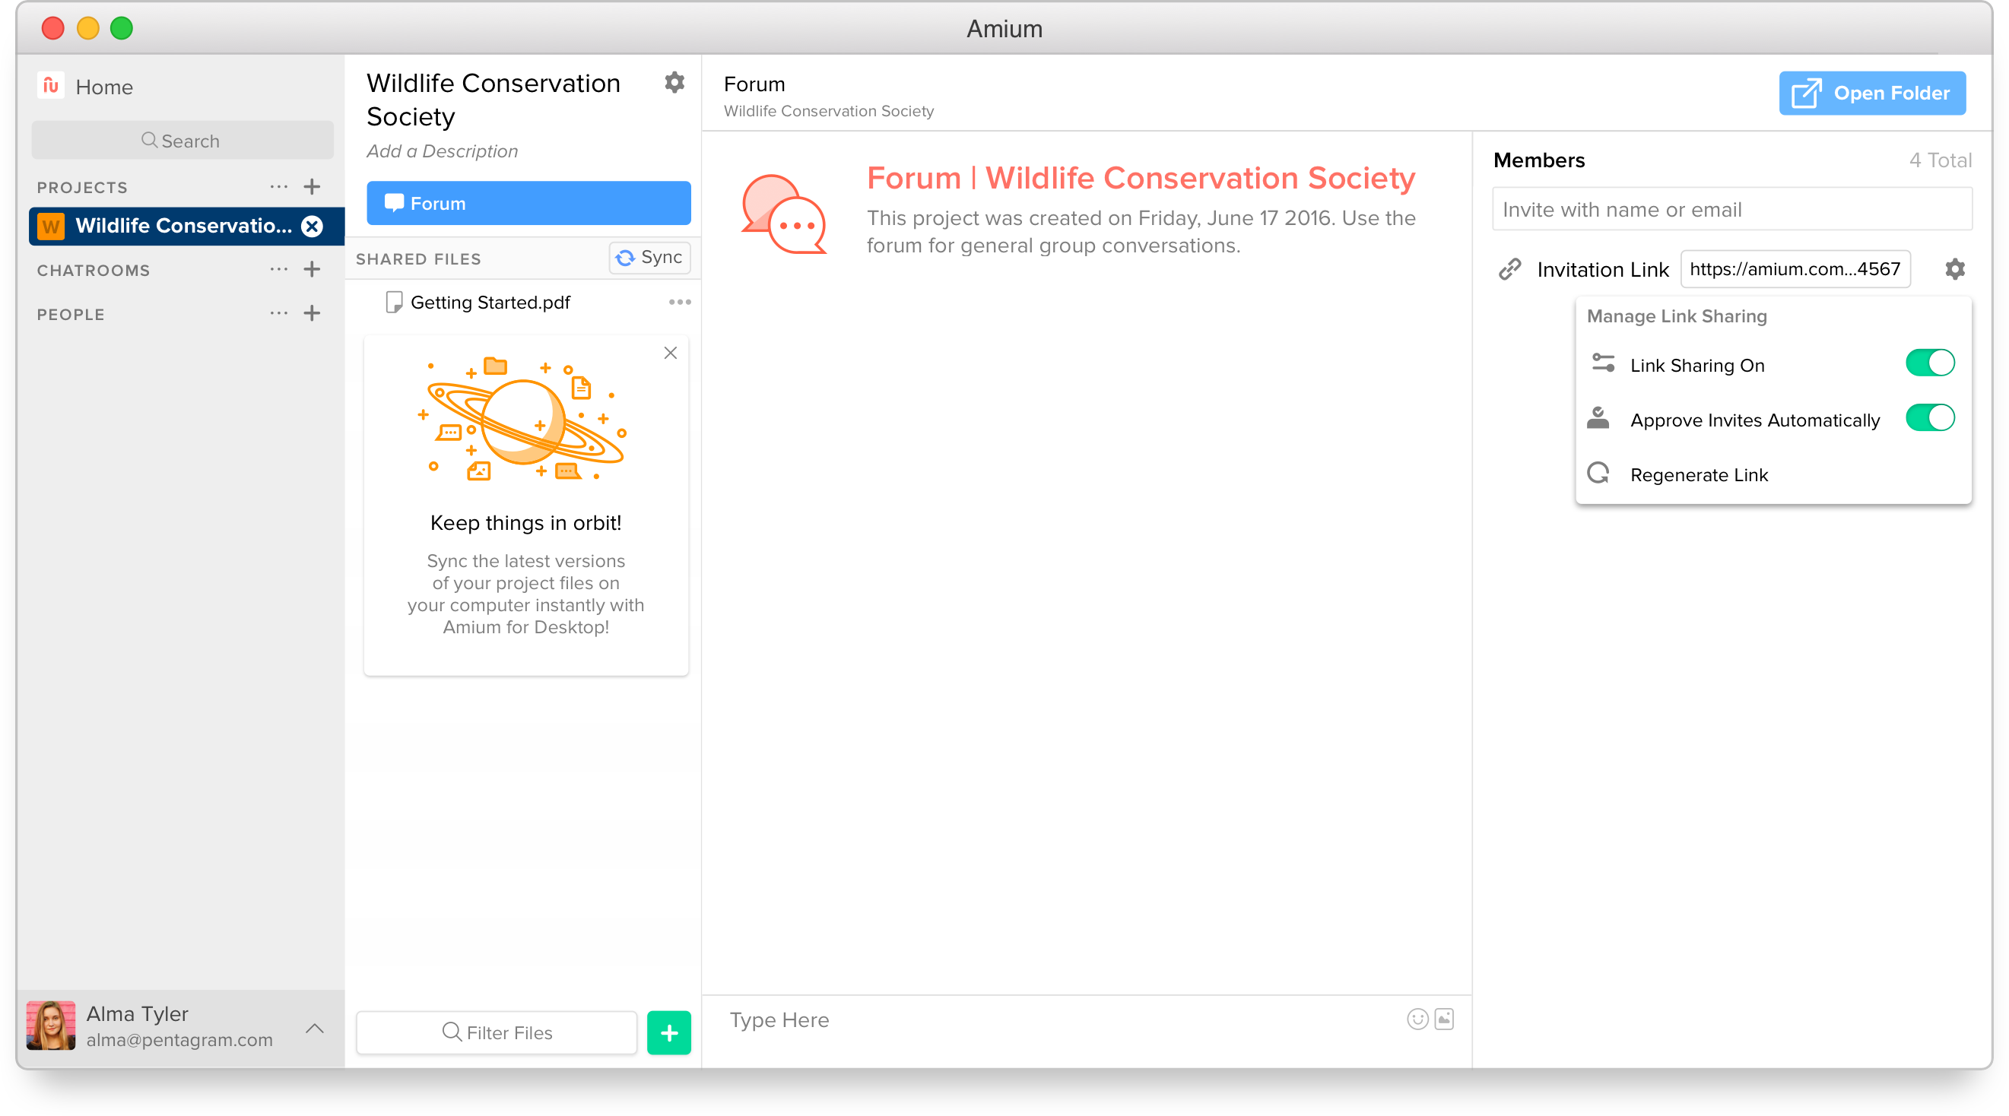The width and height of the screenshot is (2009, 1116).
Task: Toggle Approve Invites Automatically switch
Action: tap(1930, 418)
